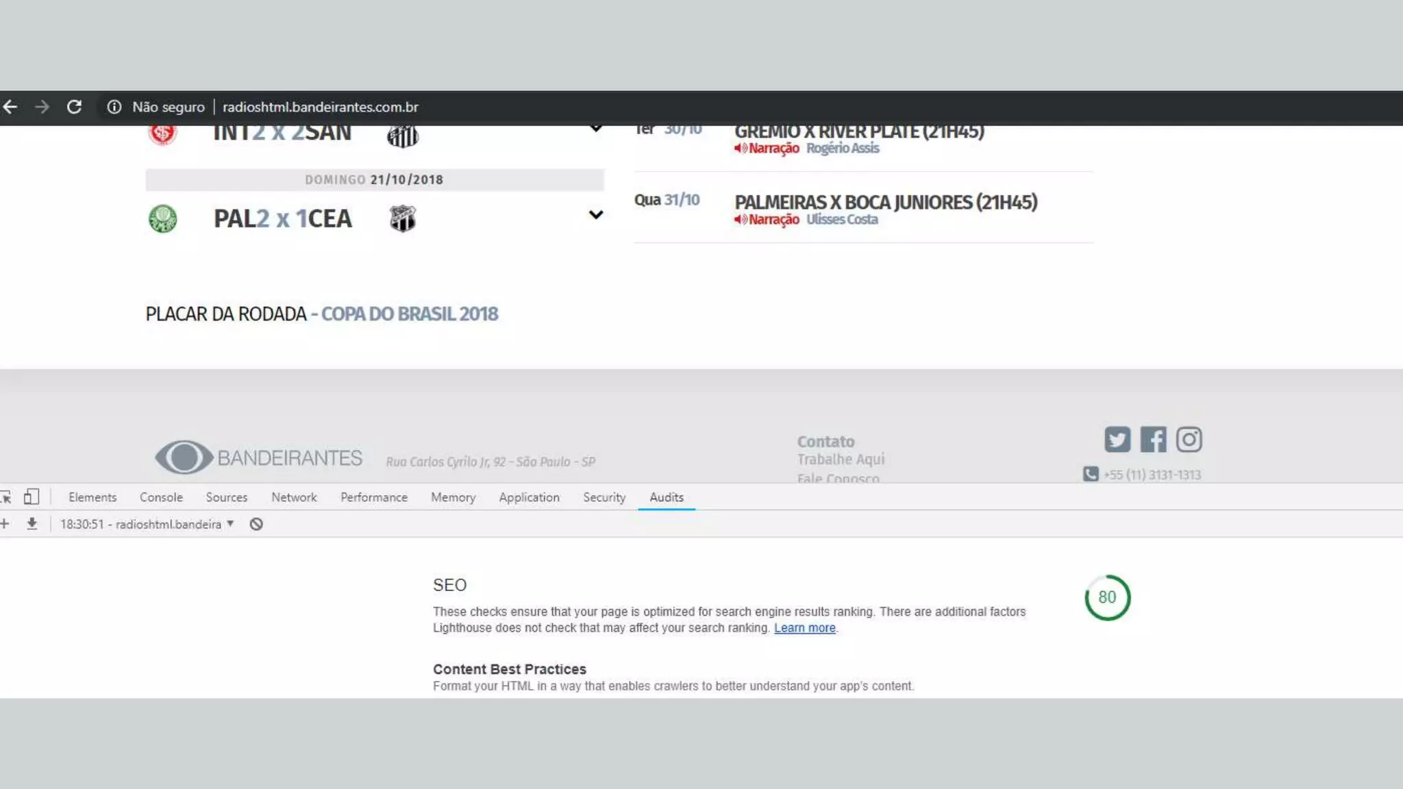Go back with the browser back arrow
The image size is (1403, 789).
(x=10, y=107)
